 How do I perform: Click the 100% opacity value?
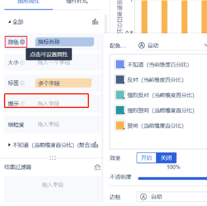[x=173, y=167]
